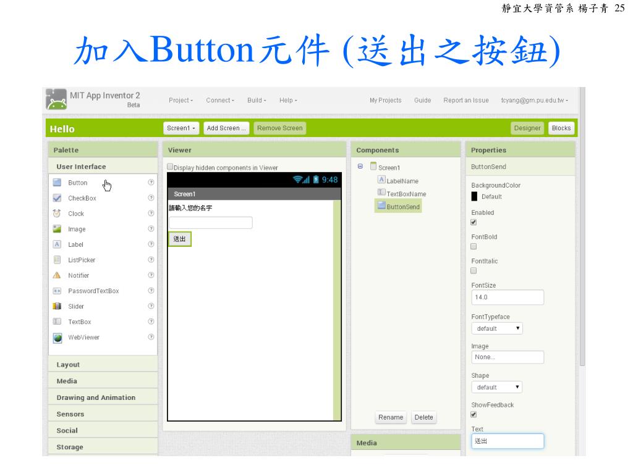
Task: Switch to Designer view
Action: pyautogui.click(x=527, y=128)
